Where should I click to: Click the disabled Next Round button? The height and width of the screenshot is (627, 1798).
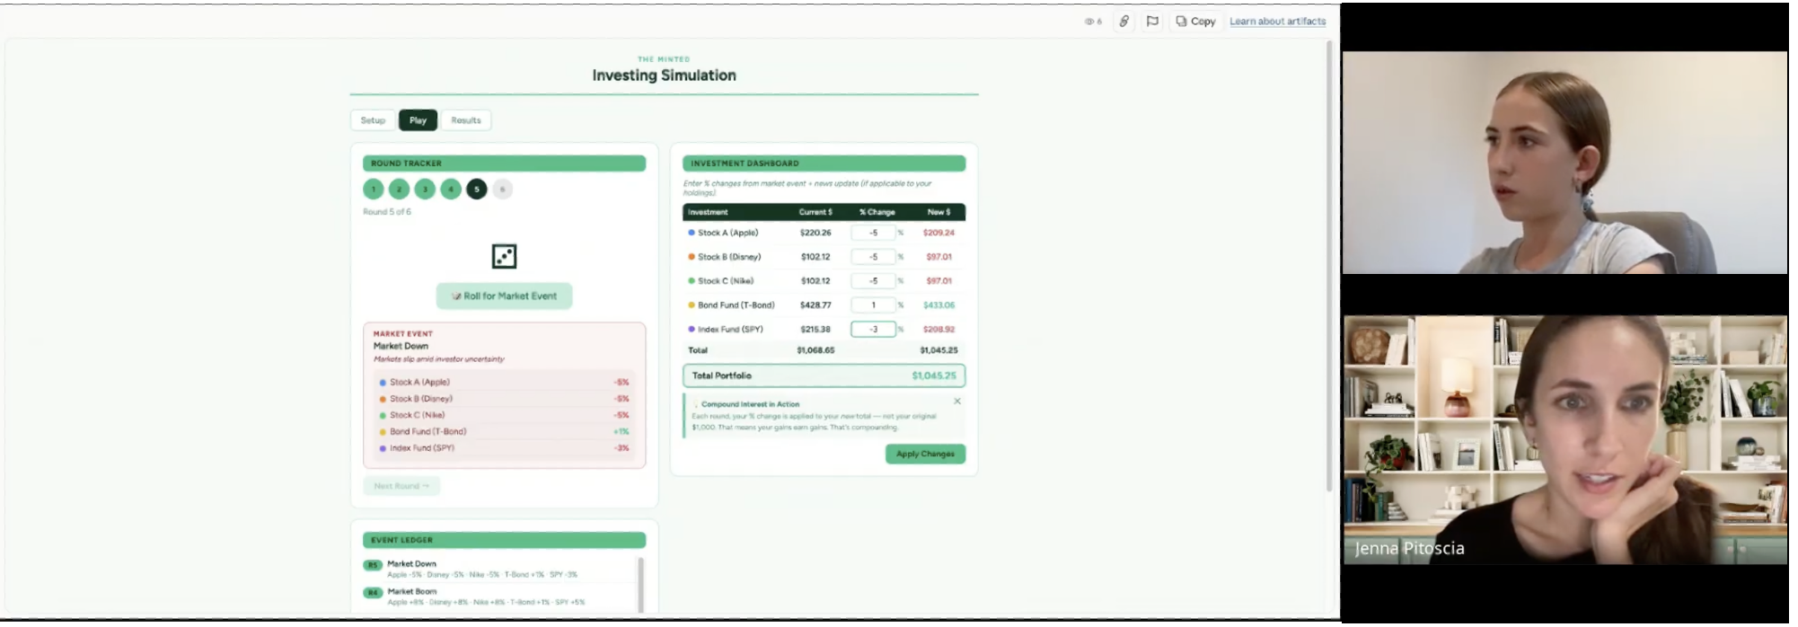[x=401, y=486]
